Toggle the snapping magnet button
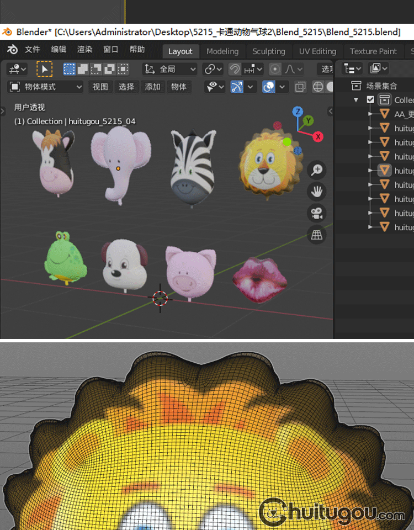 click(235, 69)
